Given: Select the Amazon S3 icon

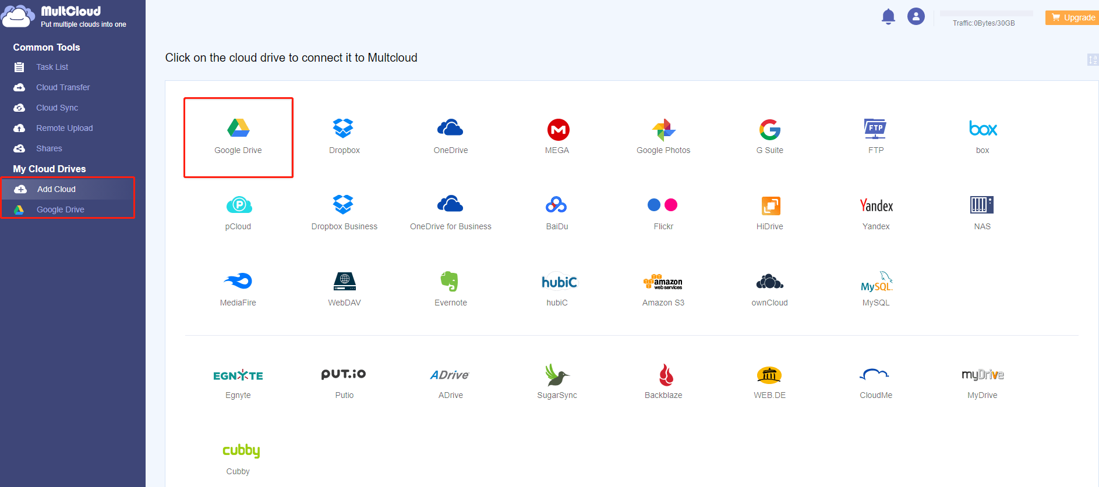Looking at the screenshot, I should [x=663, y=282].
